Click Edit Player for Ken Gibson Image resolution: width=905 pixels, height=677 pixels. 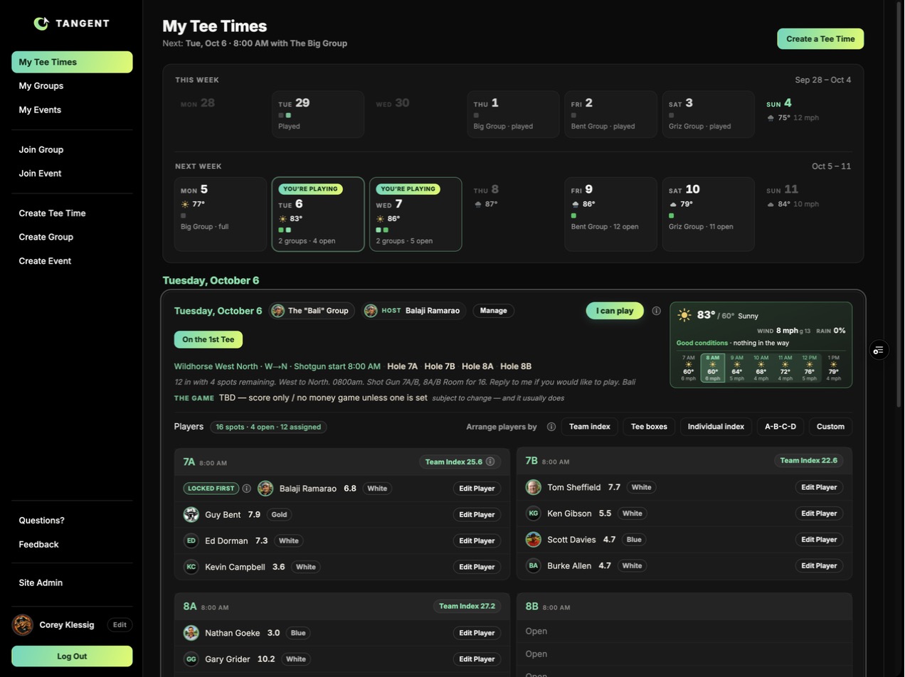click(819, 513)
